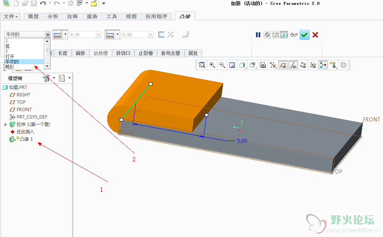Expand the 拉伸 1 tree node
This screenshot has width=383, height=237.
tap(6, 124)
